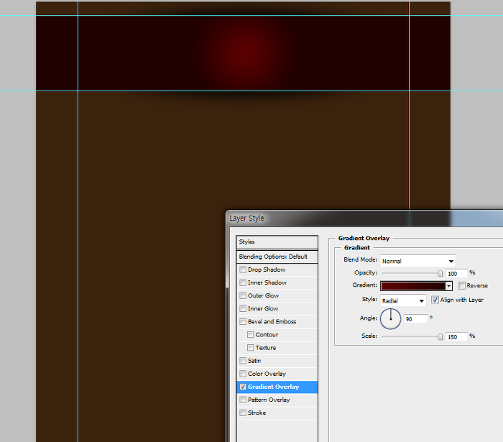Open Outer Glow settings label
Image resolution: width=503 pixels, height=442 pixels.
264,295
